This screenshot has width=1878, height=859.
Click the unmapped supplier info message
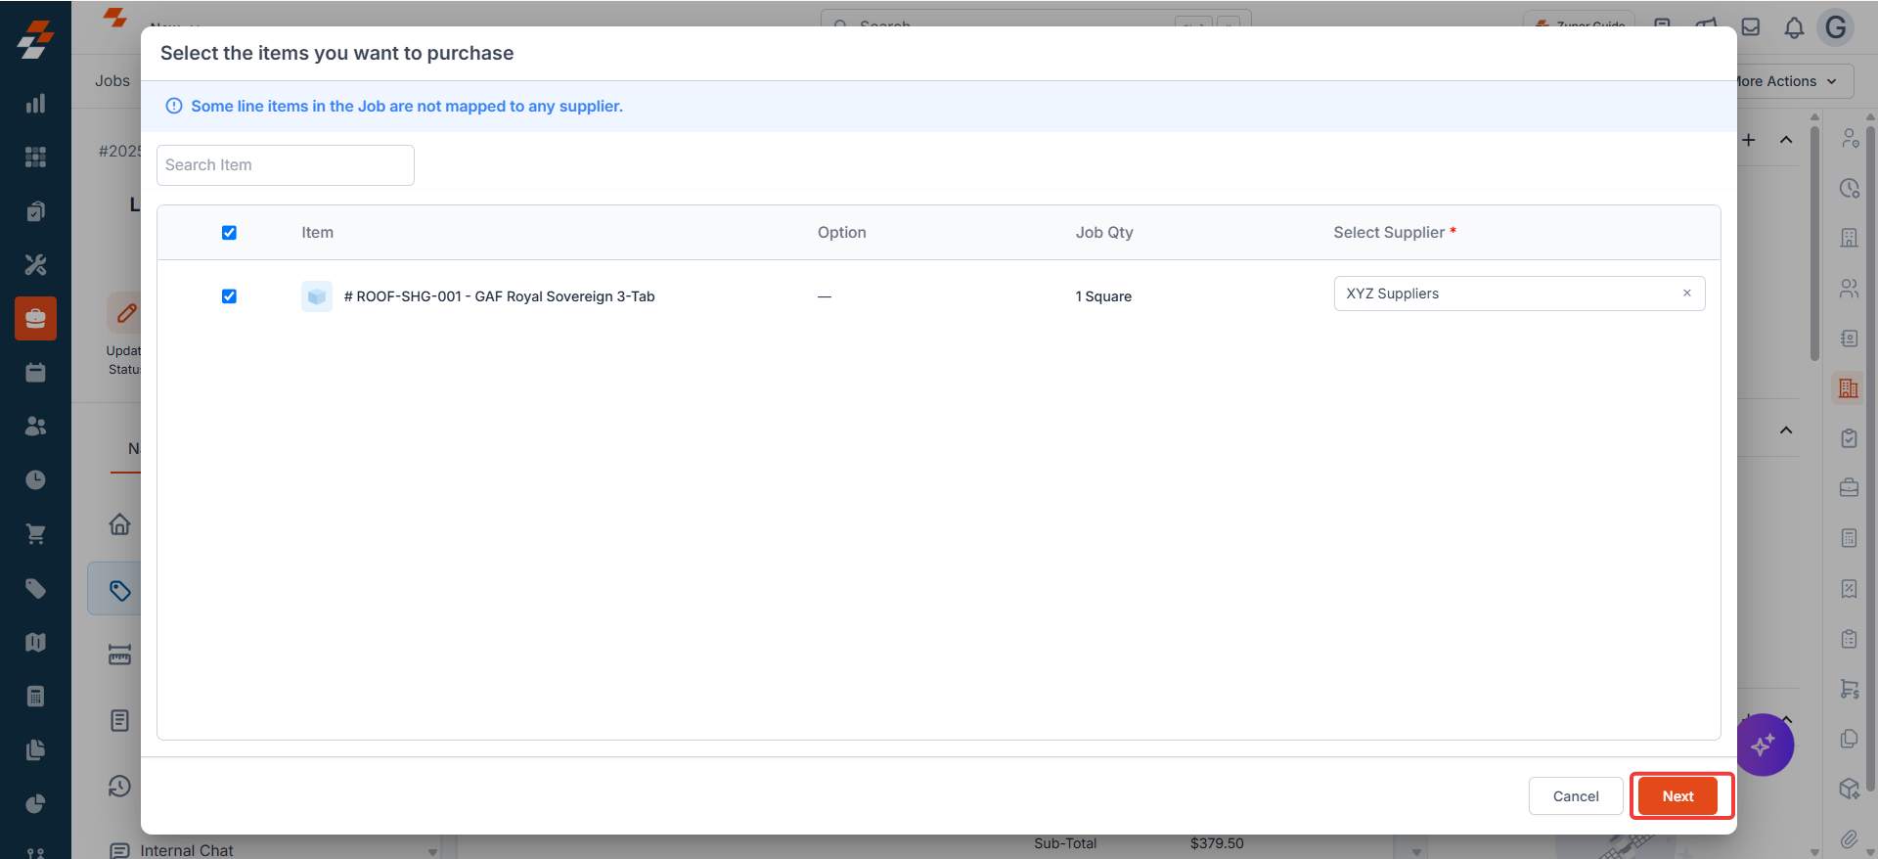[x=407, y=106]
